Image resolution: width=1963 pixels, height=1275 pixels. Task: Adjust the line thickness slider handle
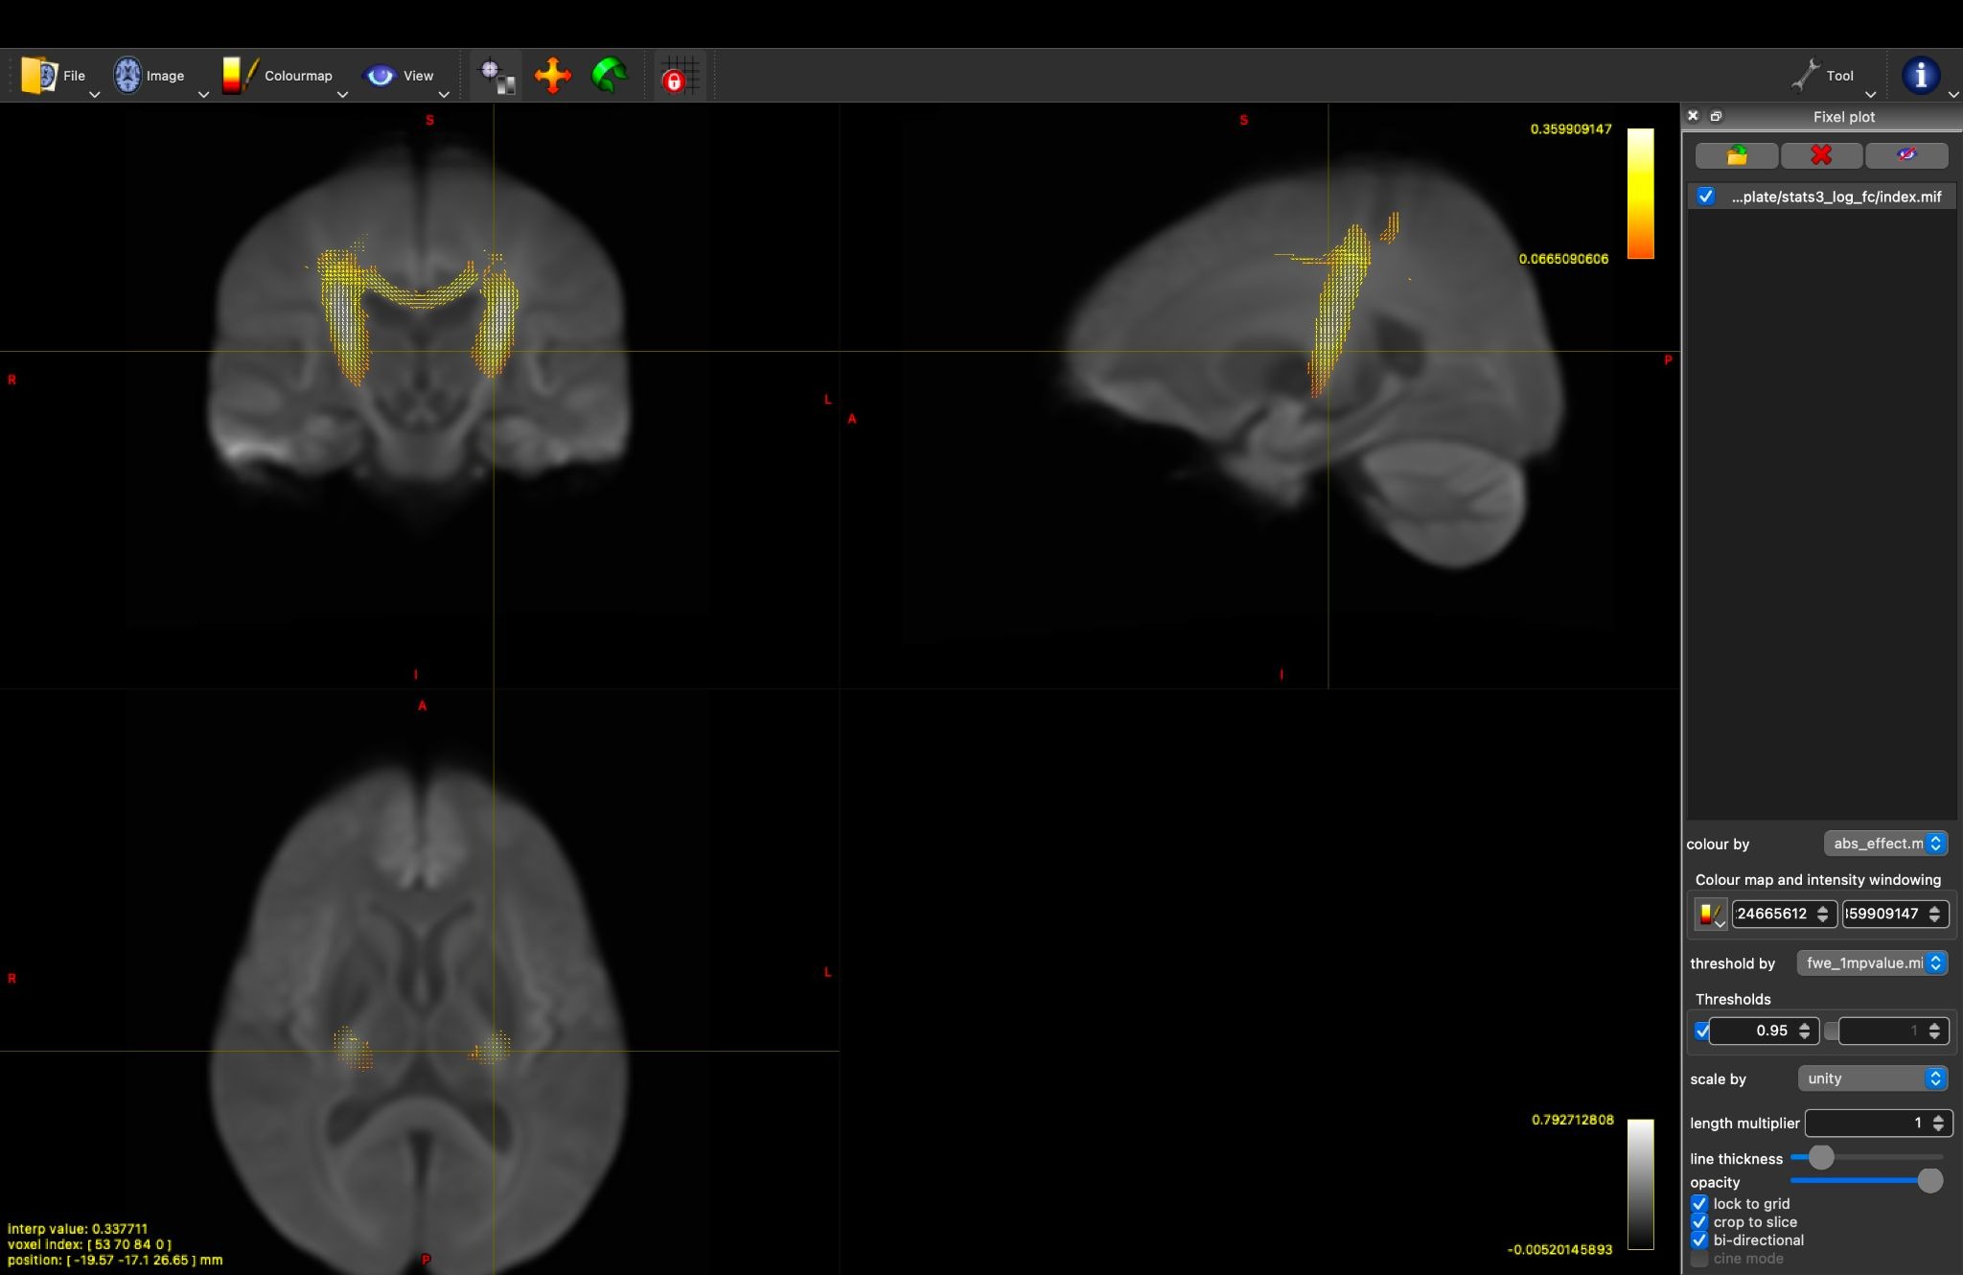coord(1820,1158)
